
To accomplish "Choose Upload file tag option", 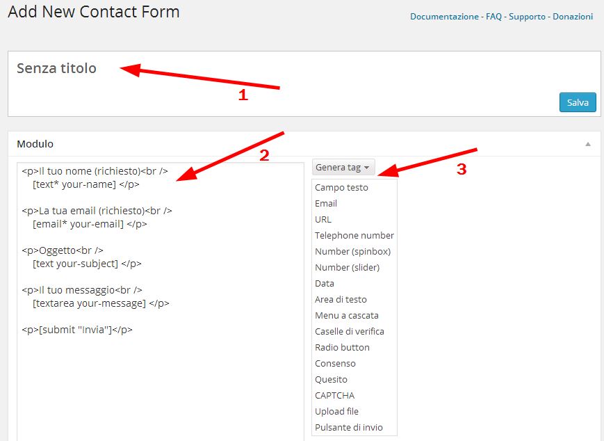I will [336, 411].
